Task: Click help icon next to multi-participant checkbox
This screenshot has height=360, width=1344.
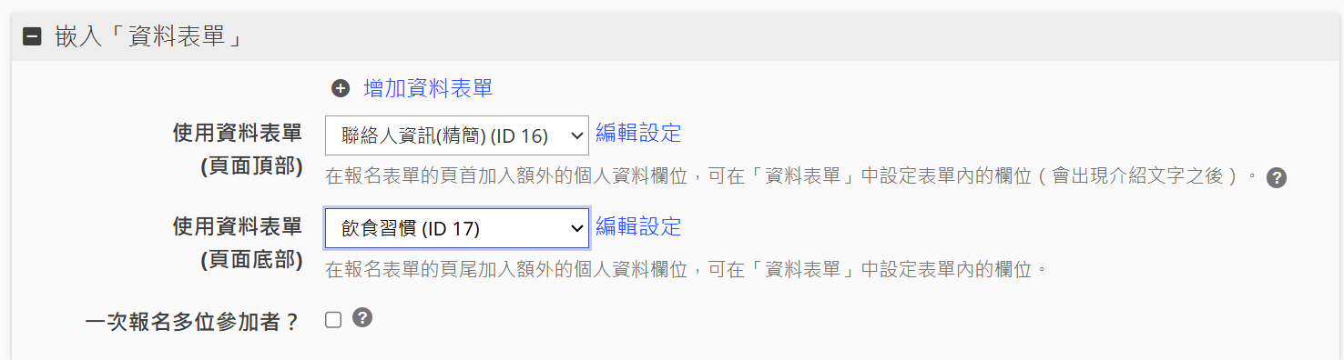Action: 362,318
